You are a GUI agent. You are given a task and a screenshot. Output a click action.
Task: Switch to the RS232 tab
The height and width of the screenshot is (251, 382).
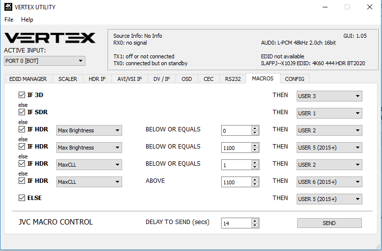[232, 79]
